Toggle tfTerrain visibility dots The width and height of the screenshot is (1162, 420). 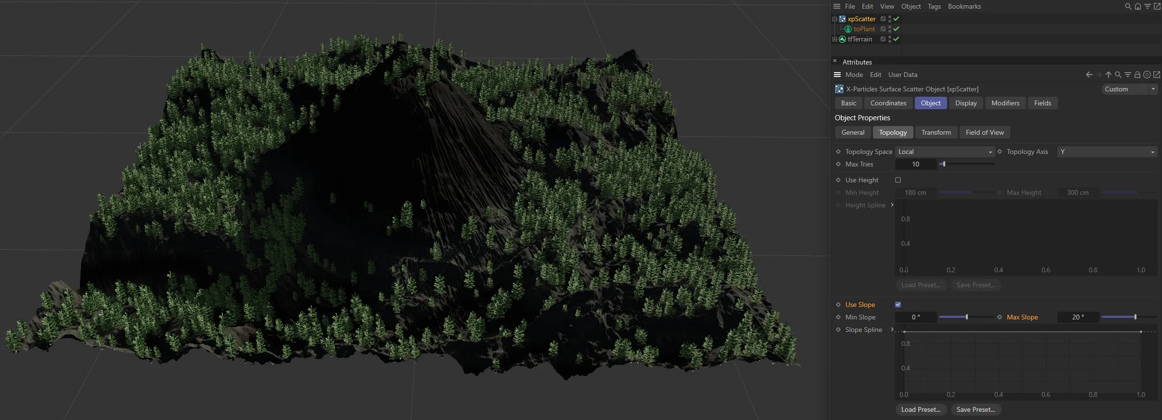(890, 39)
